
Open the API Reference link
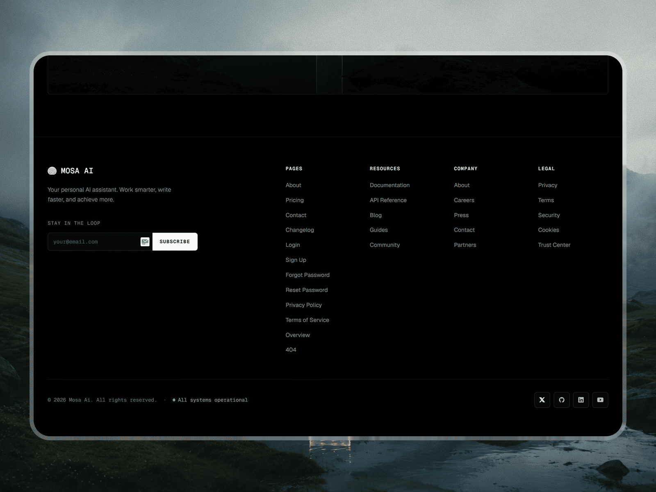click(x=388, y=200)
